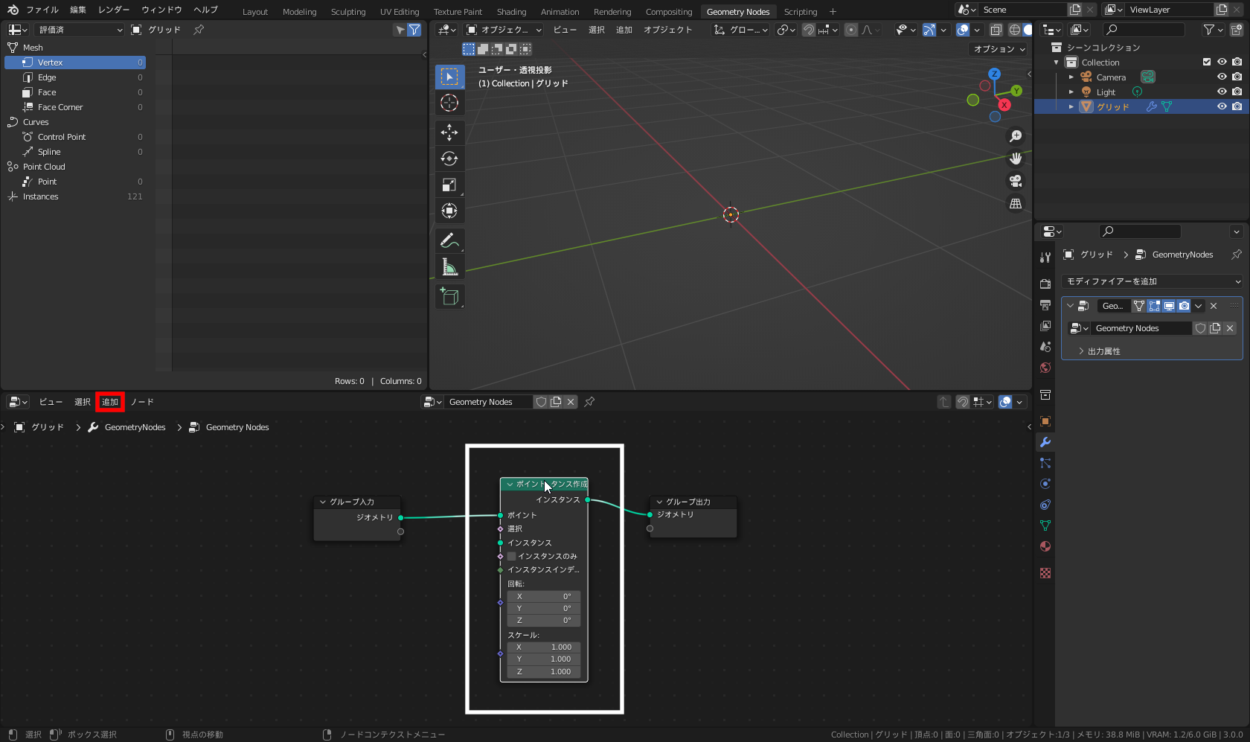Click the Geometry Nodes node tree name field

click(x=487, y=402)
